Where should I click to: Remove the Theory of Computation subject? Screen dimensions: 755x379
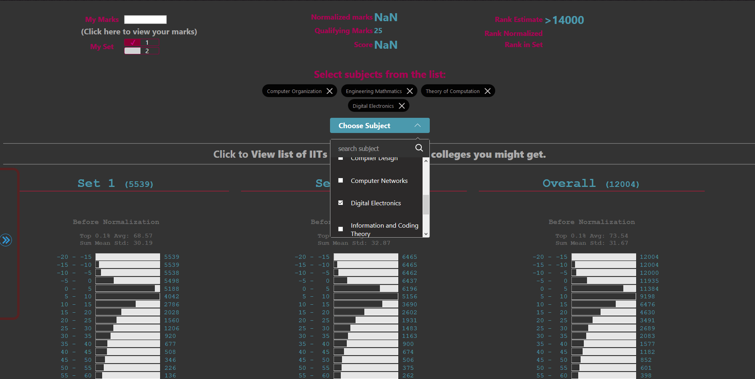(x=488, y=91)
